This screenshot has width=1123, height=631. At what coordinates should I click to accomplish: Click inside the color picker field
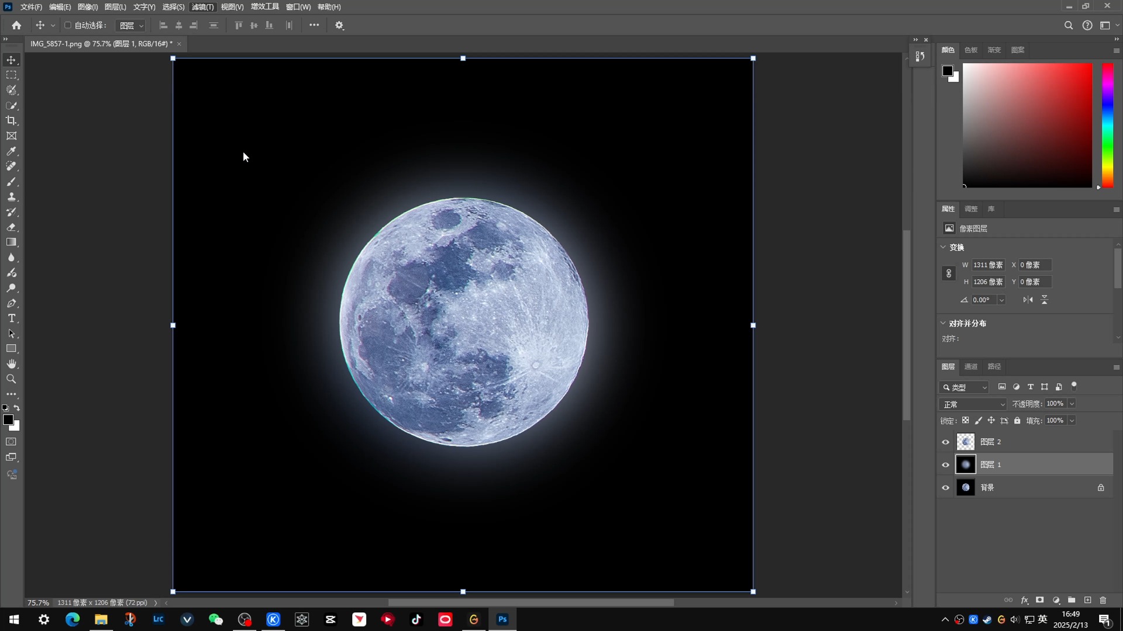click(x=1027, y=125)
